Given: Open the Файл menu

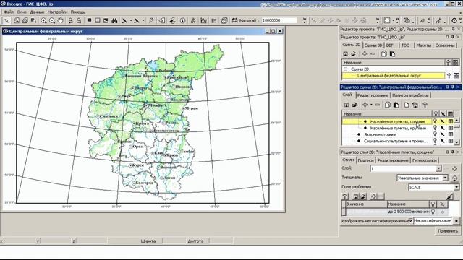Looking at the screenshot, I should coord(9,12).
